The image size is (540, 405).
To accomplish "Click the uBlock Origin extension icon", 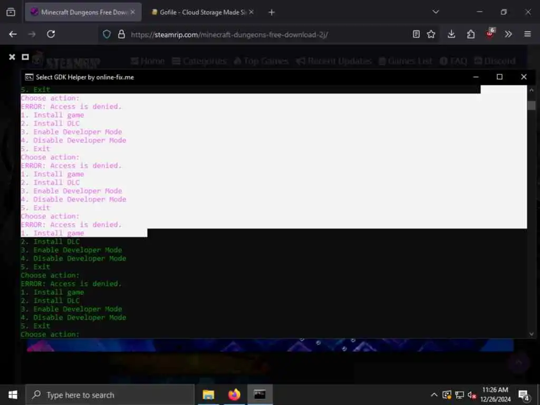I will tap(490, 33).
